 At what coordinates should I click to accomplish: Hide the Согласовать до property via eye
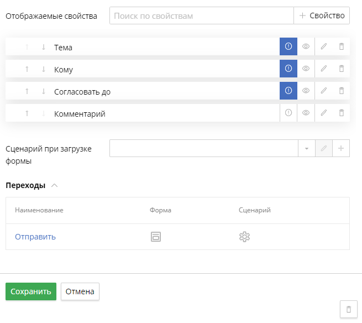coord(306,91)
